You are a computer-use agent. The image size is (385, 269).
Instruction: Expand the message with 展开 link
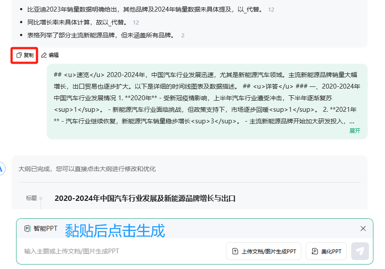pos(355,131)
